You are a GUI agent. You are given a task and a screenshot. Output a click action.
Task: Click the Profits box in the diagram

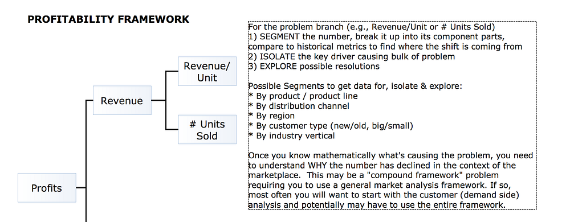[x=47, y=188]
